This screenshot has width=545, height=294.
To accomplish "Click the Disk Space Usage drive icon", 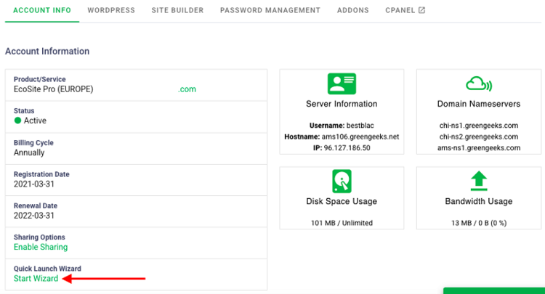I will 342,181.
